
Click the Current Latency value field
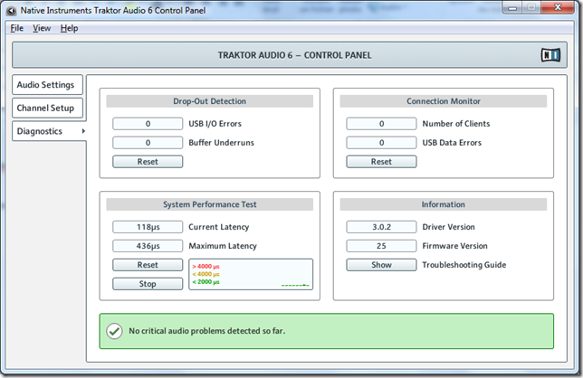148,227
